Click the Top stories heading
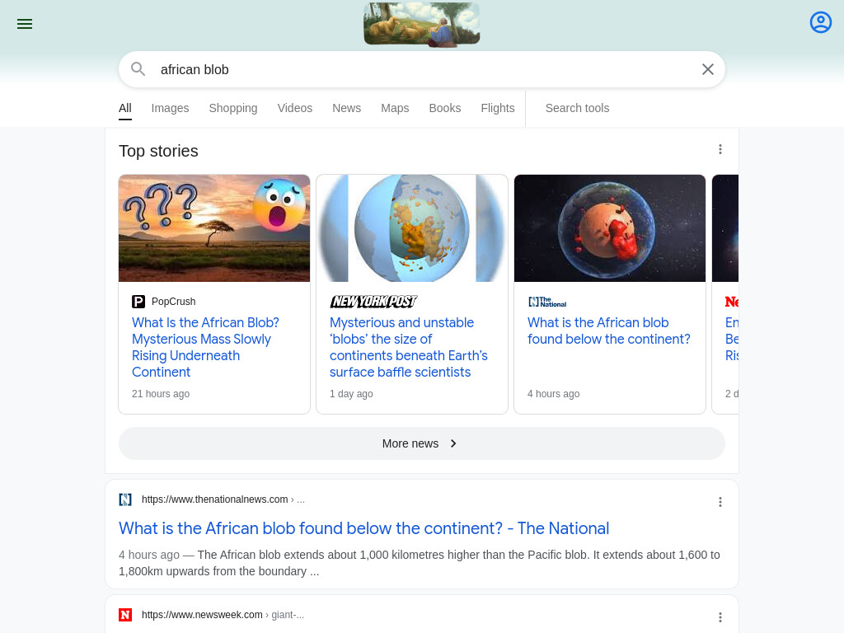The image size is (844, 633). pos(158,152)
